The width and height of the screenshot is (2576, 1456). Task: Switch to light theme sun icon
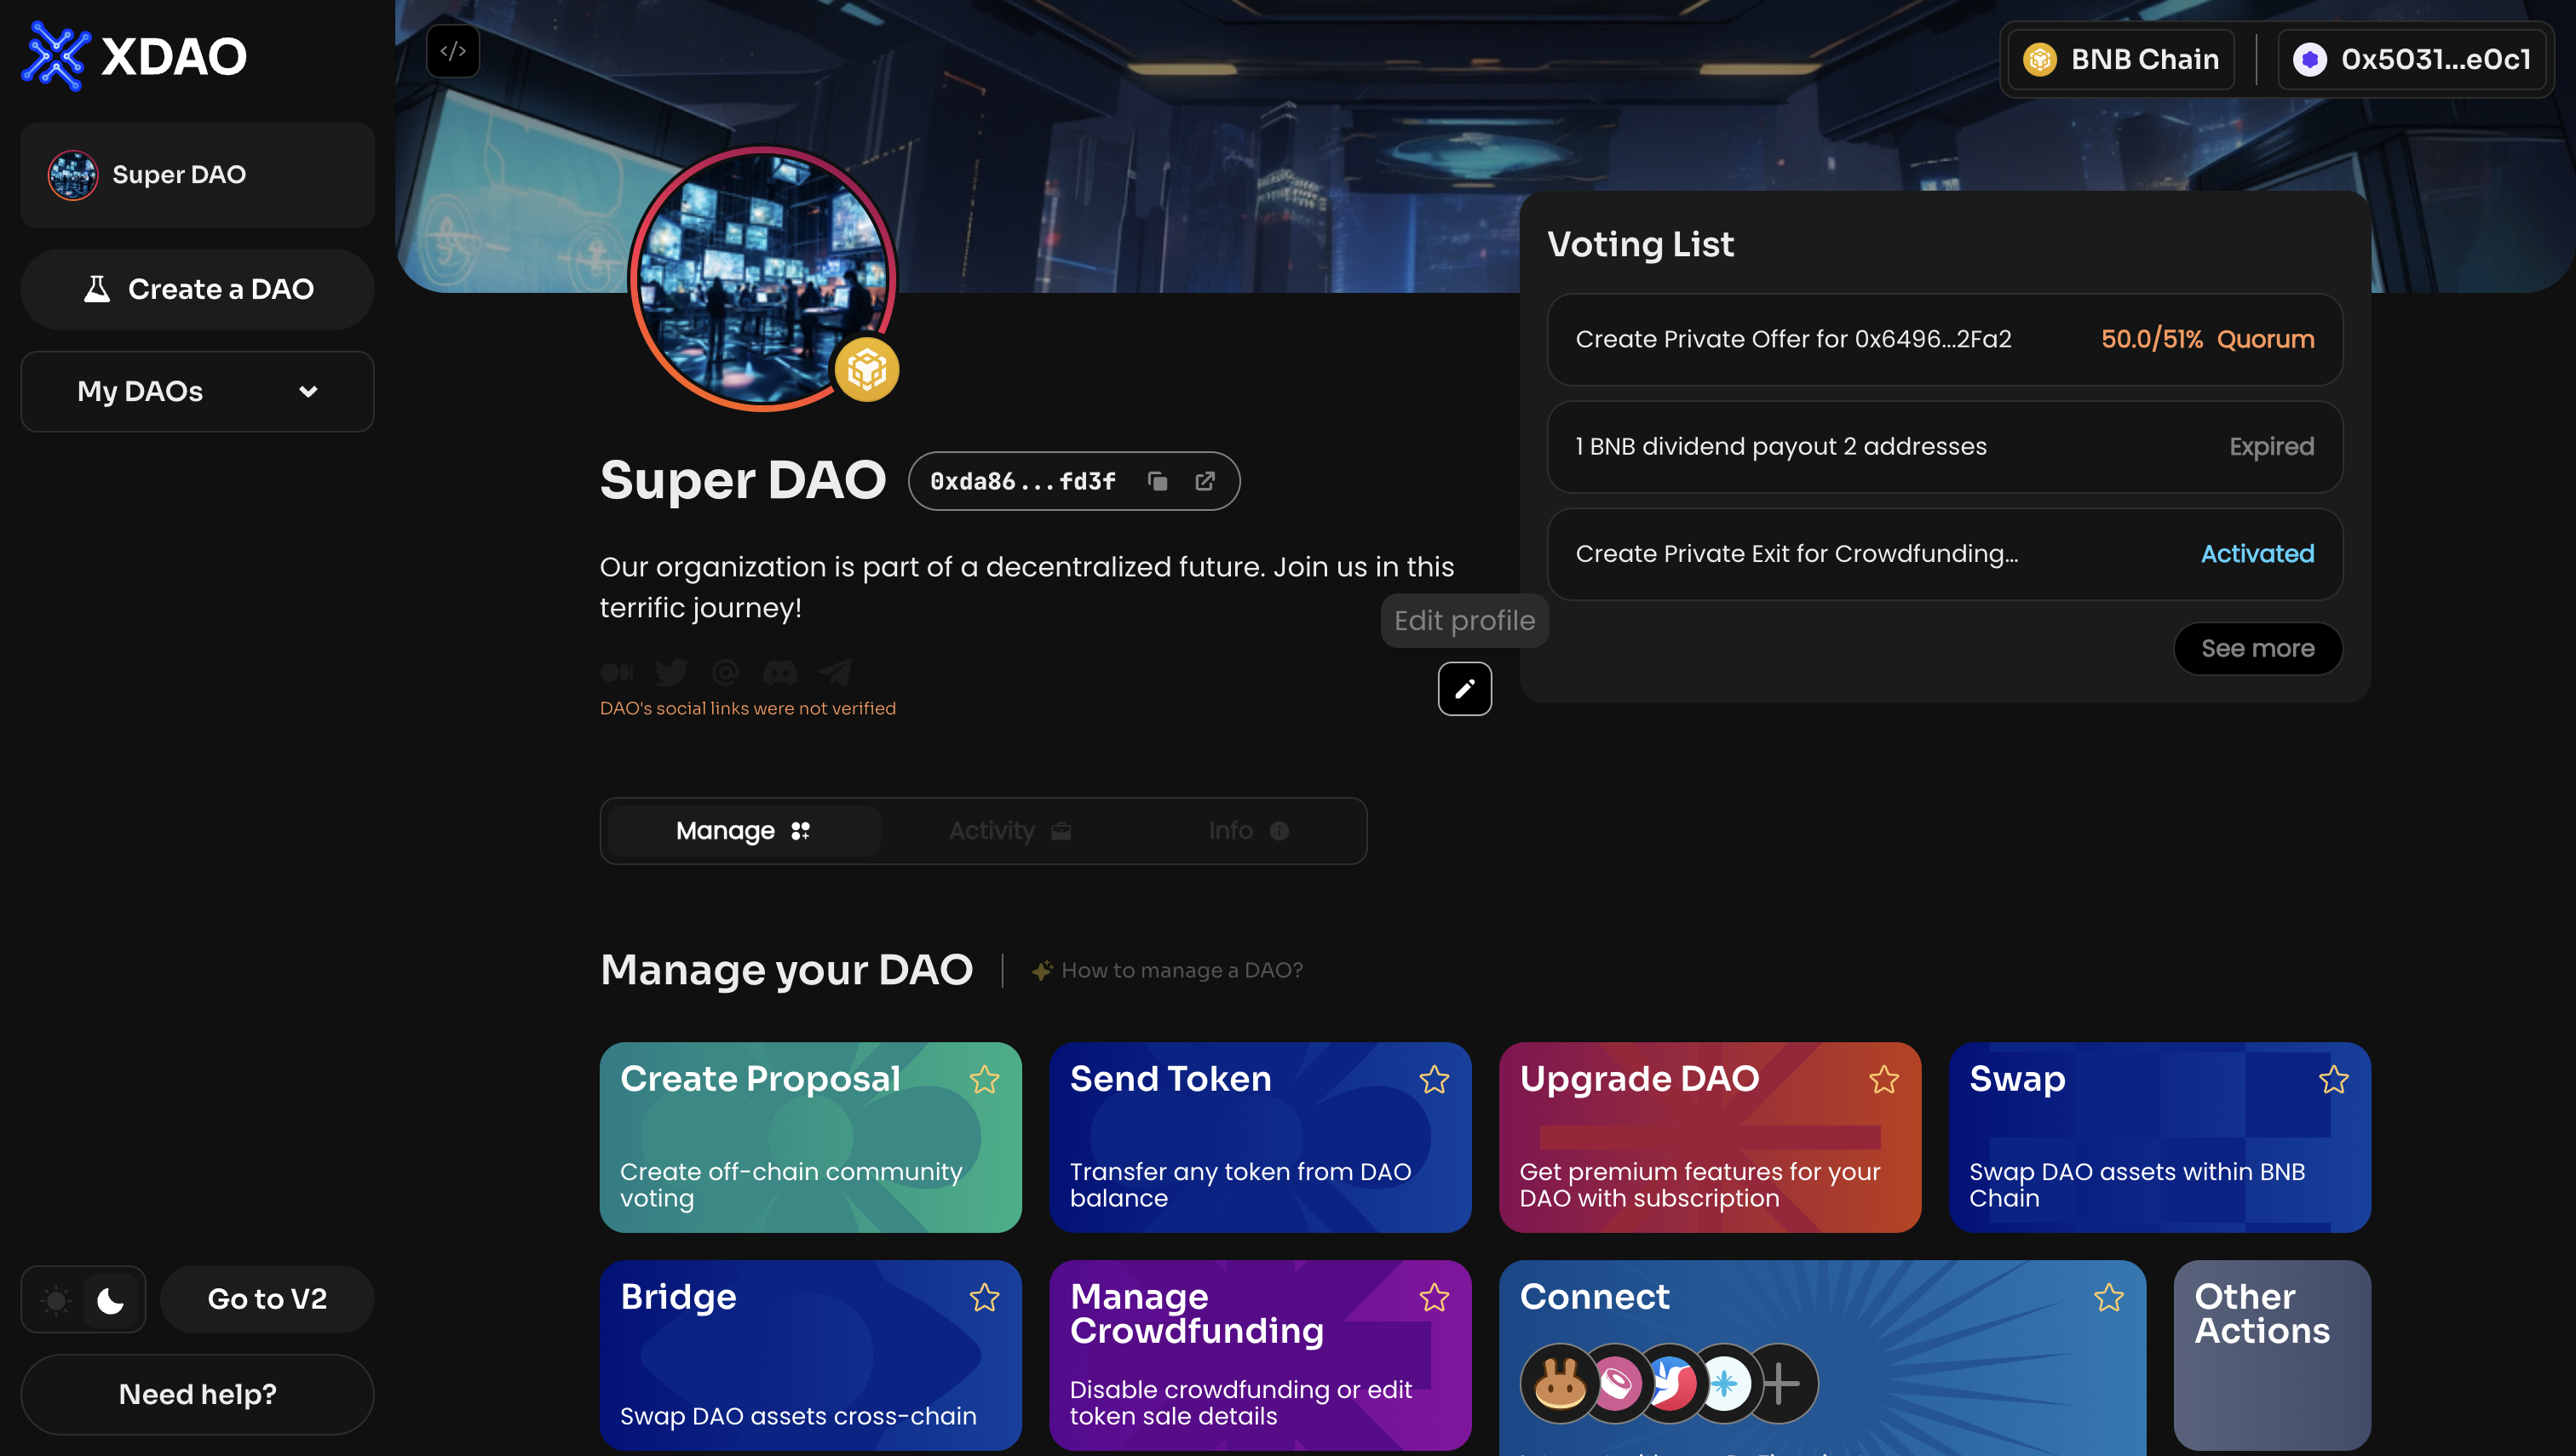pyautogui.click(x=56, y=1301)
